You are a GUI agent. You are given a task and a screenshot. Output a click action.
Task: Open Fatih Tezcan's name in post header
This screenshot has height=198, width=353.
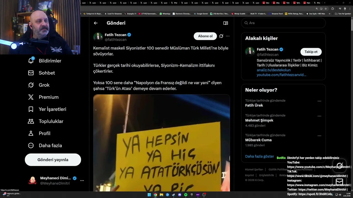click(116, 35)
